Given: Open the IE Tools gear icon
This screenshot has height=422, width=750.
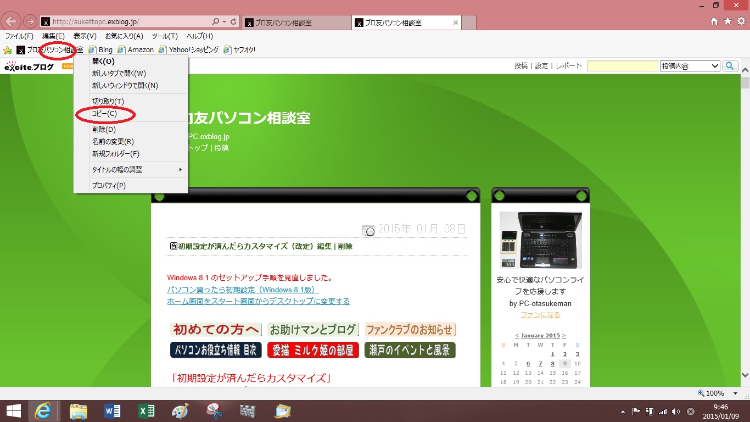Looking at the screenshot, I should (x=741, y=21).
